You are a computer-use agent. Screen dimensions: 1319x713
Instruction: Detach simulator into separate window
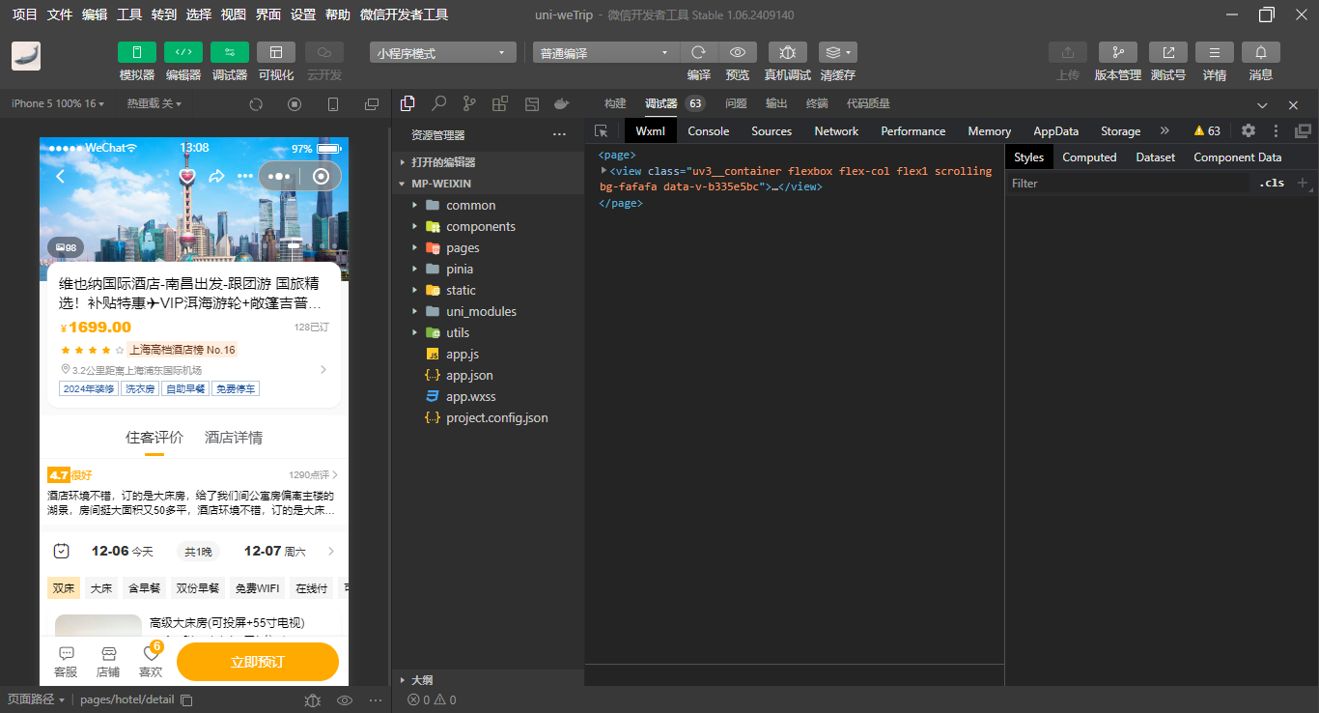coord(372,104)
